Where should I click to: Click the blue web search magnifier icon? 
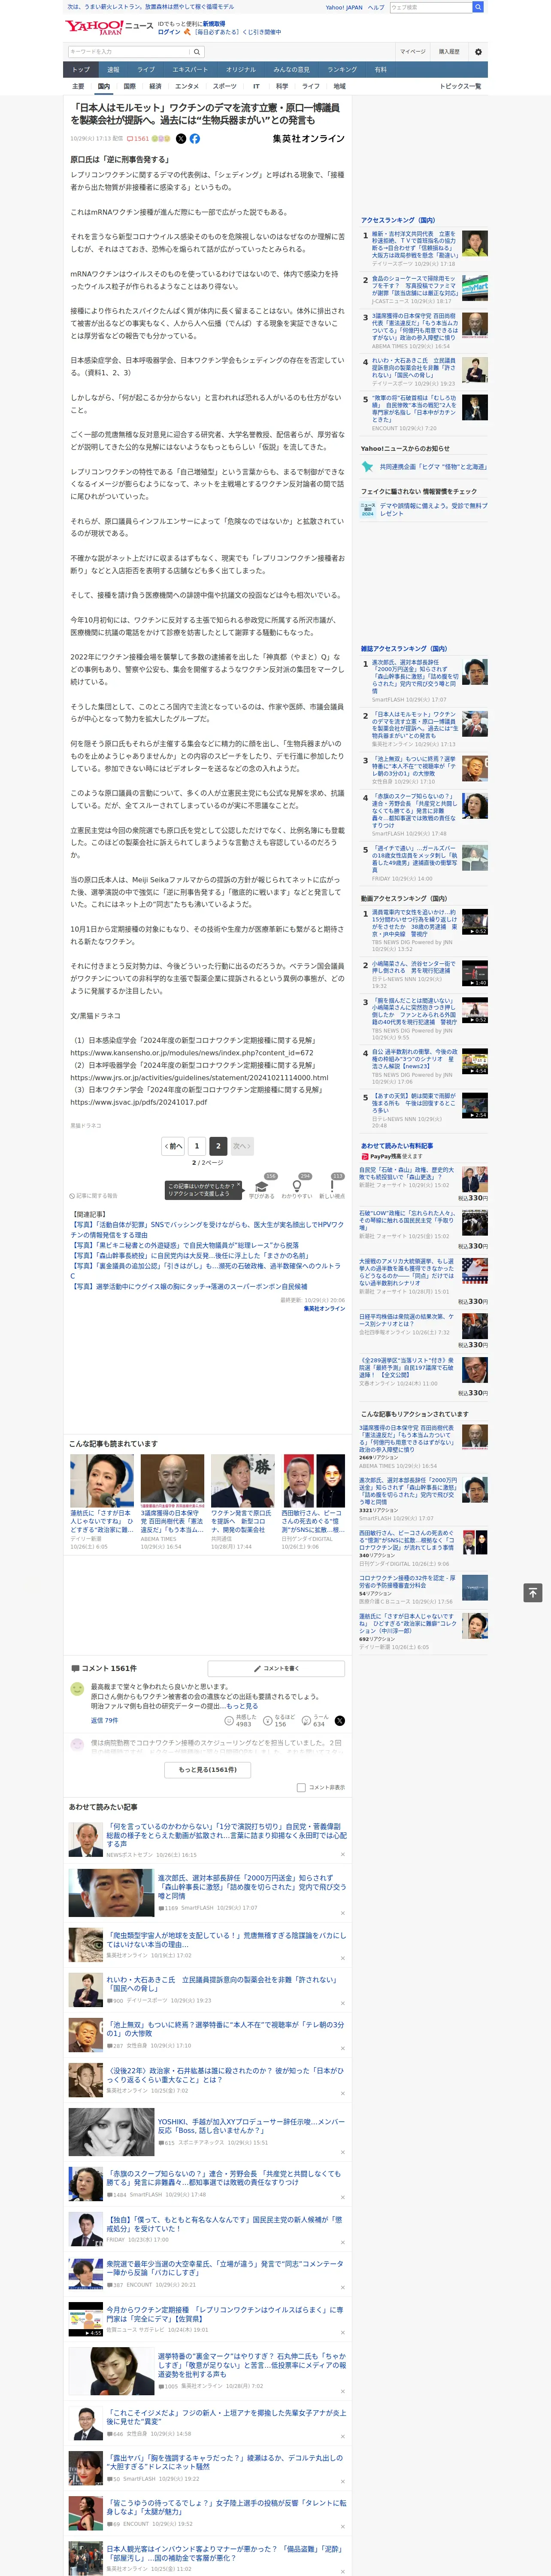478,7
